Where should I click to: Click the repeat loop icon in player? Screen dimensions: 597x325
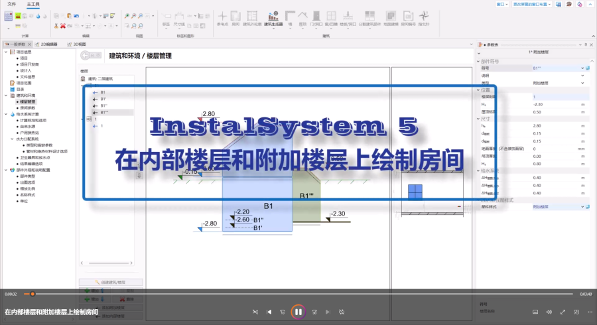pos(342,311)
